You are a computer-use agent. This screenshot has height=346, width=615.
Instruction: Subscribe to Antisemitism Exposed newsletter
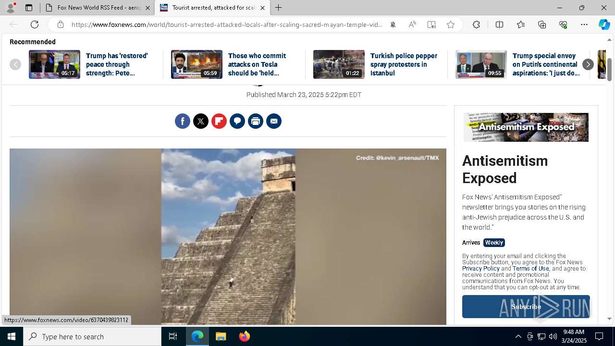[x=526, y=307]
